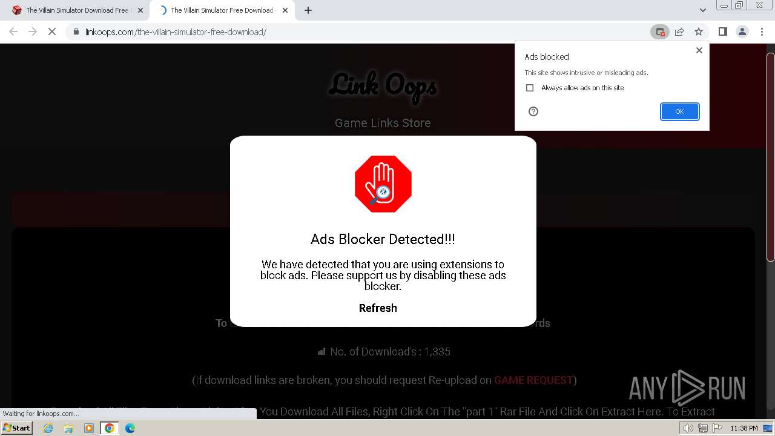Open Windows Media Player from taskbar
This screenshot has width=775, height=436.
[89, 428]
